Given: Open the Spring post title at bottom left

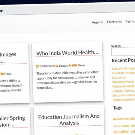Looking at the screenshot, I should point(12,121).
